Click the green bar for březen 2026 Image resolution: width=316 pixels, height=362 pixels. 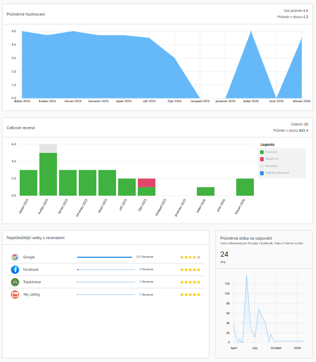(x=245, y=187)
